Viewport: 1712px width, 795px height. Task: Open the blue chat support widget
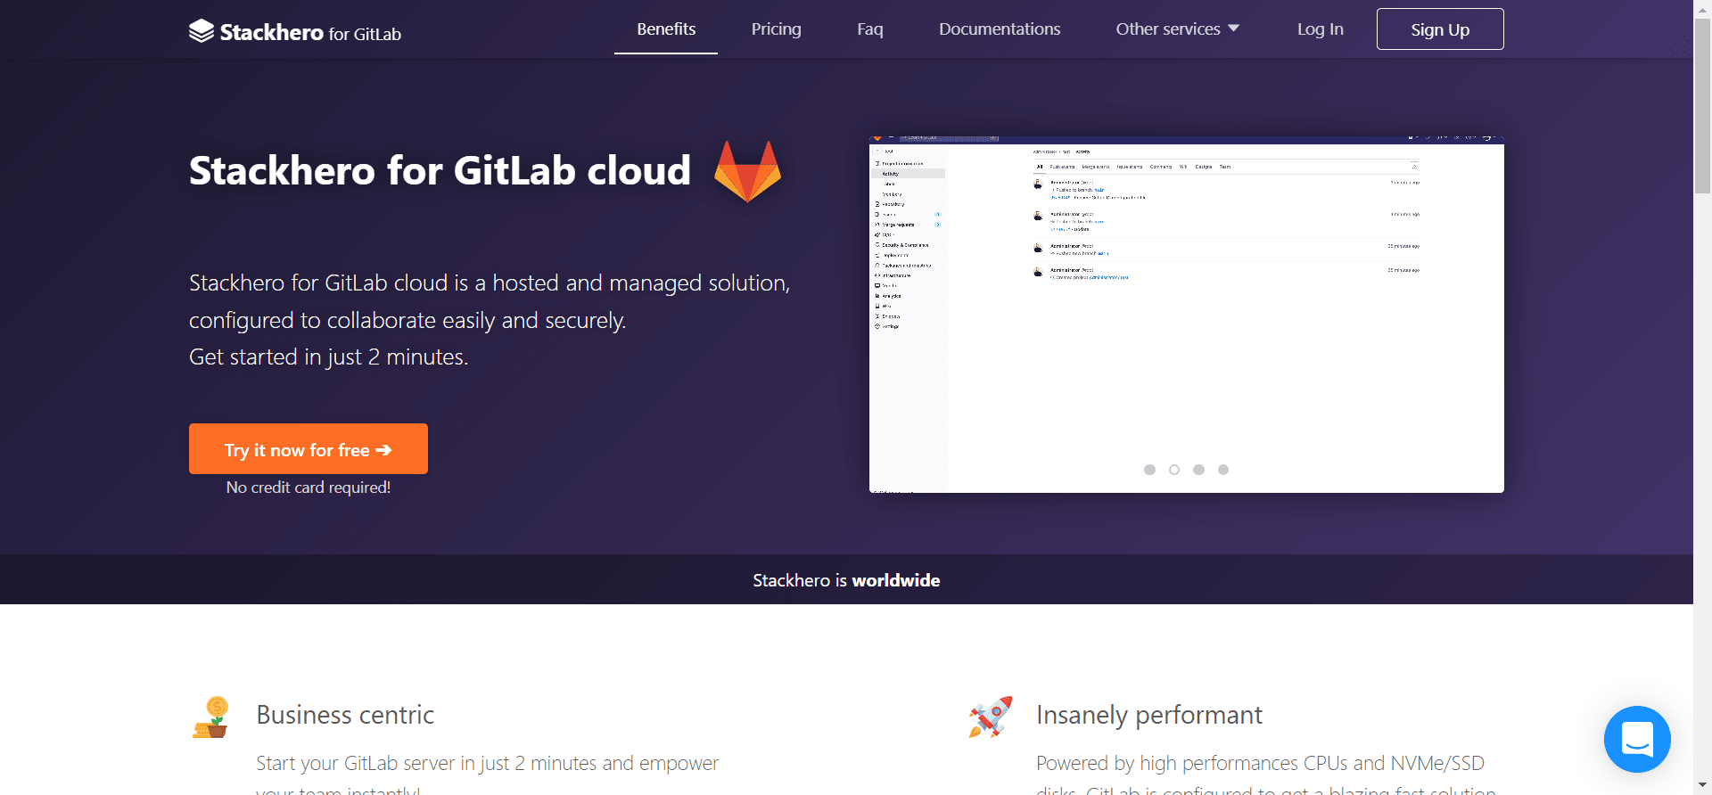tap(1636, 739)
